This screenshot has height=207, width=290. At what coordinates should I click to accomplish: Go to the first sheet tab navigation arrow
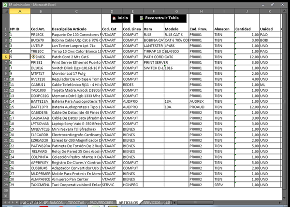pos(5,203)
